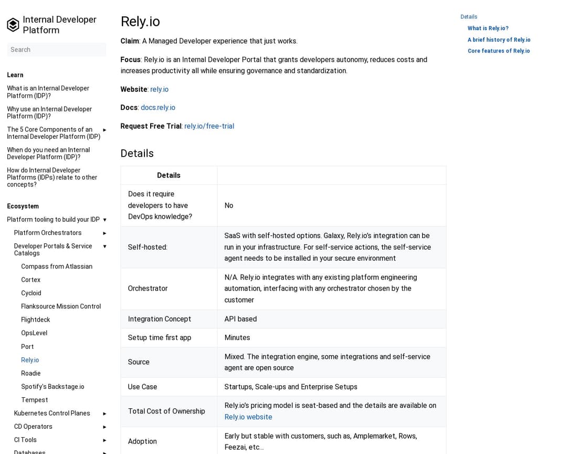Select Spotify's Backstage.io in sidebar
Screen dimensions: 567x454
click(52, 387)
